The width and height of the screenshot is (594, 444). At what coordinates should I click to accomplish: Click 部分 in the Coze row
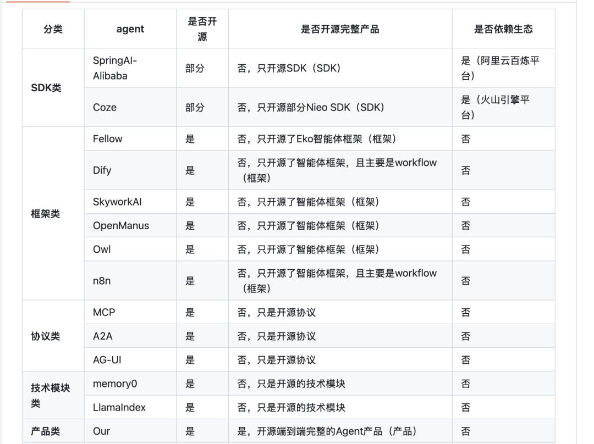[202, 107]
